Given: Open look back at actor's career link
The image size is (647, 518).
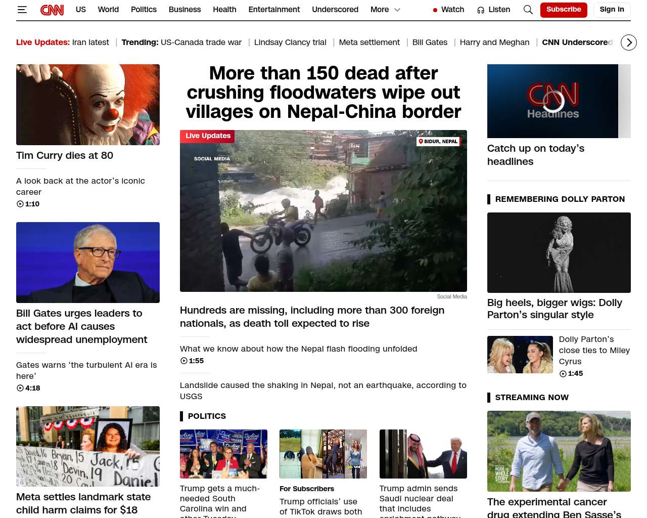Looking at the screenshot, I should tap(80, 187).
